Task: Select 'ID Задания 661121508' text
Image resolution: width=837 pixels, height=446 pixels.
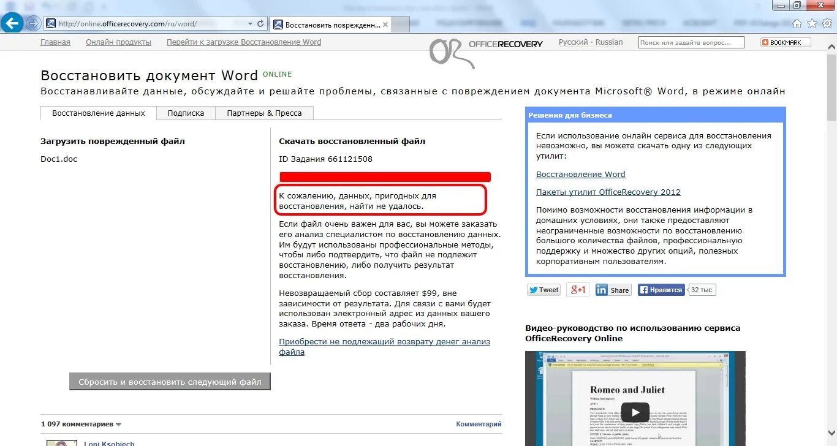Action: click(325, 159)
